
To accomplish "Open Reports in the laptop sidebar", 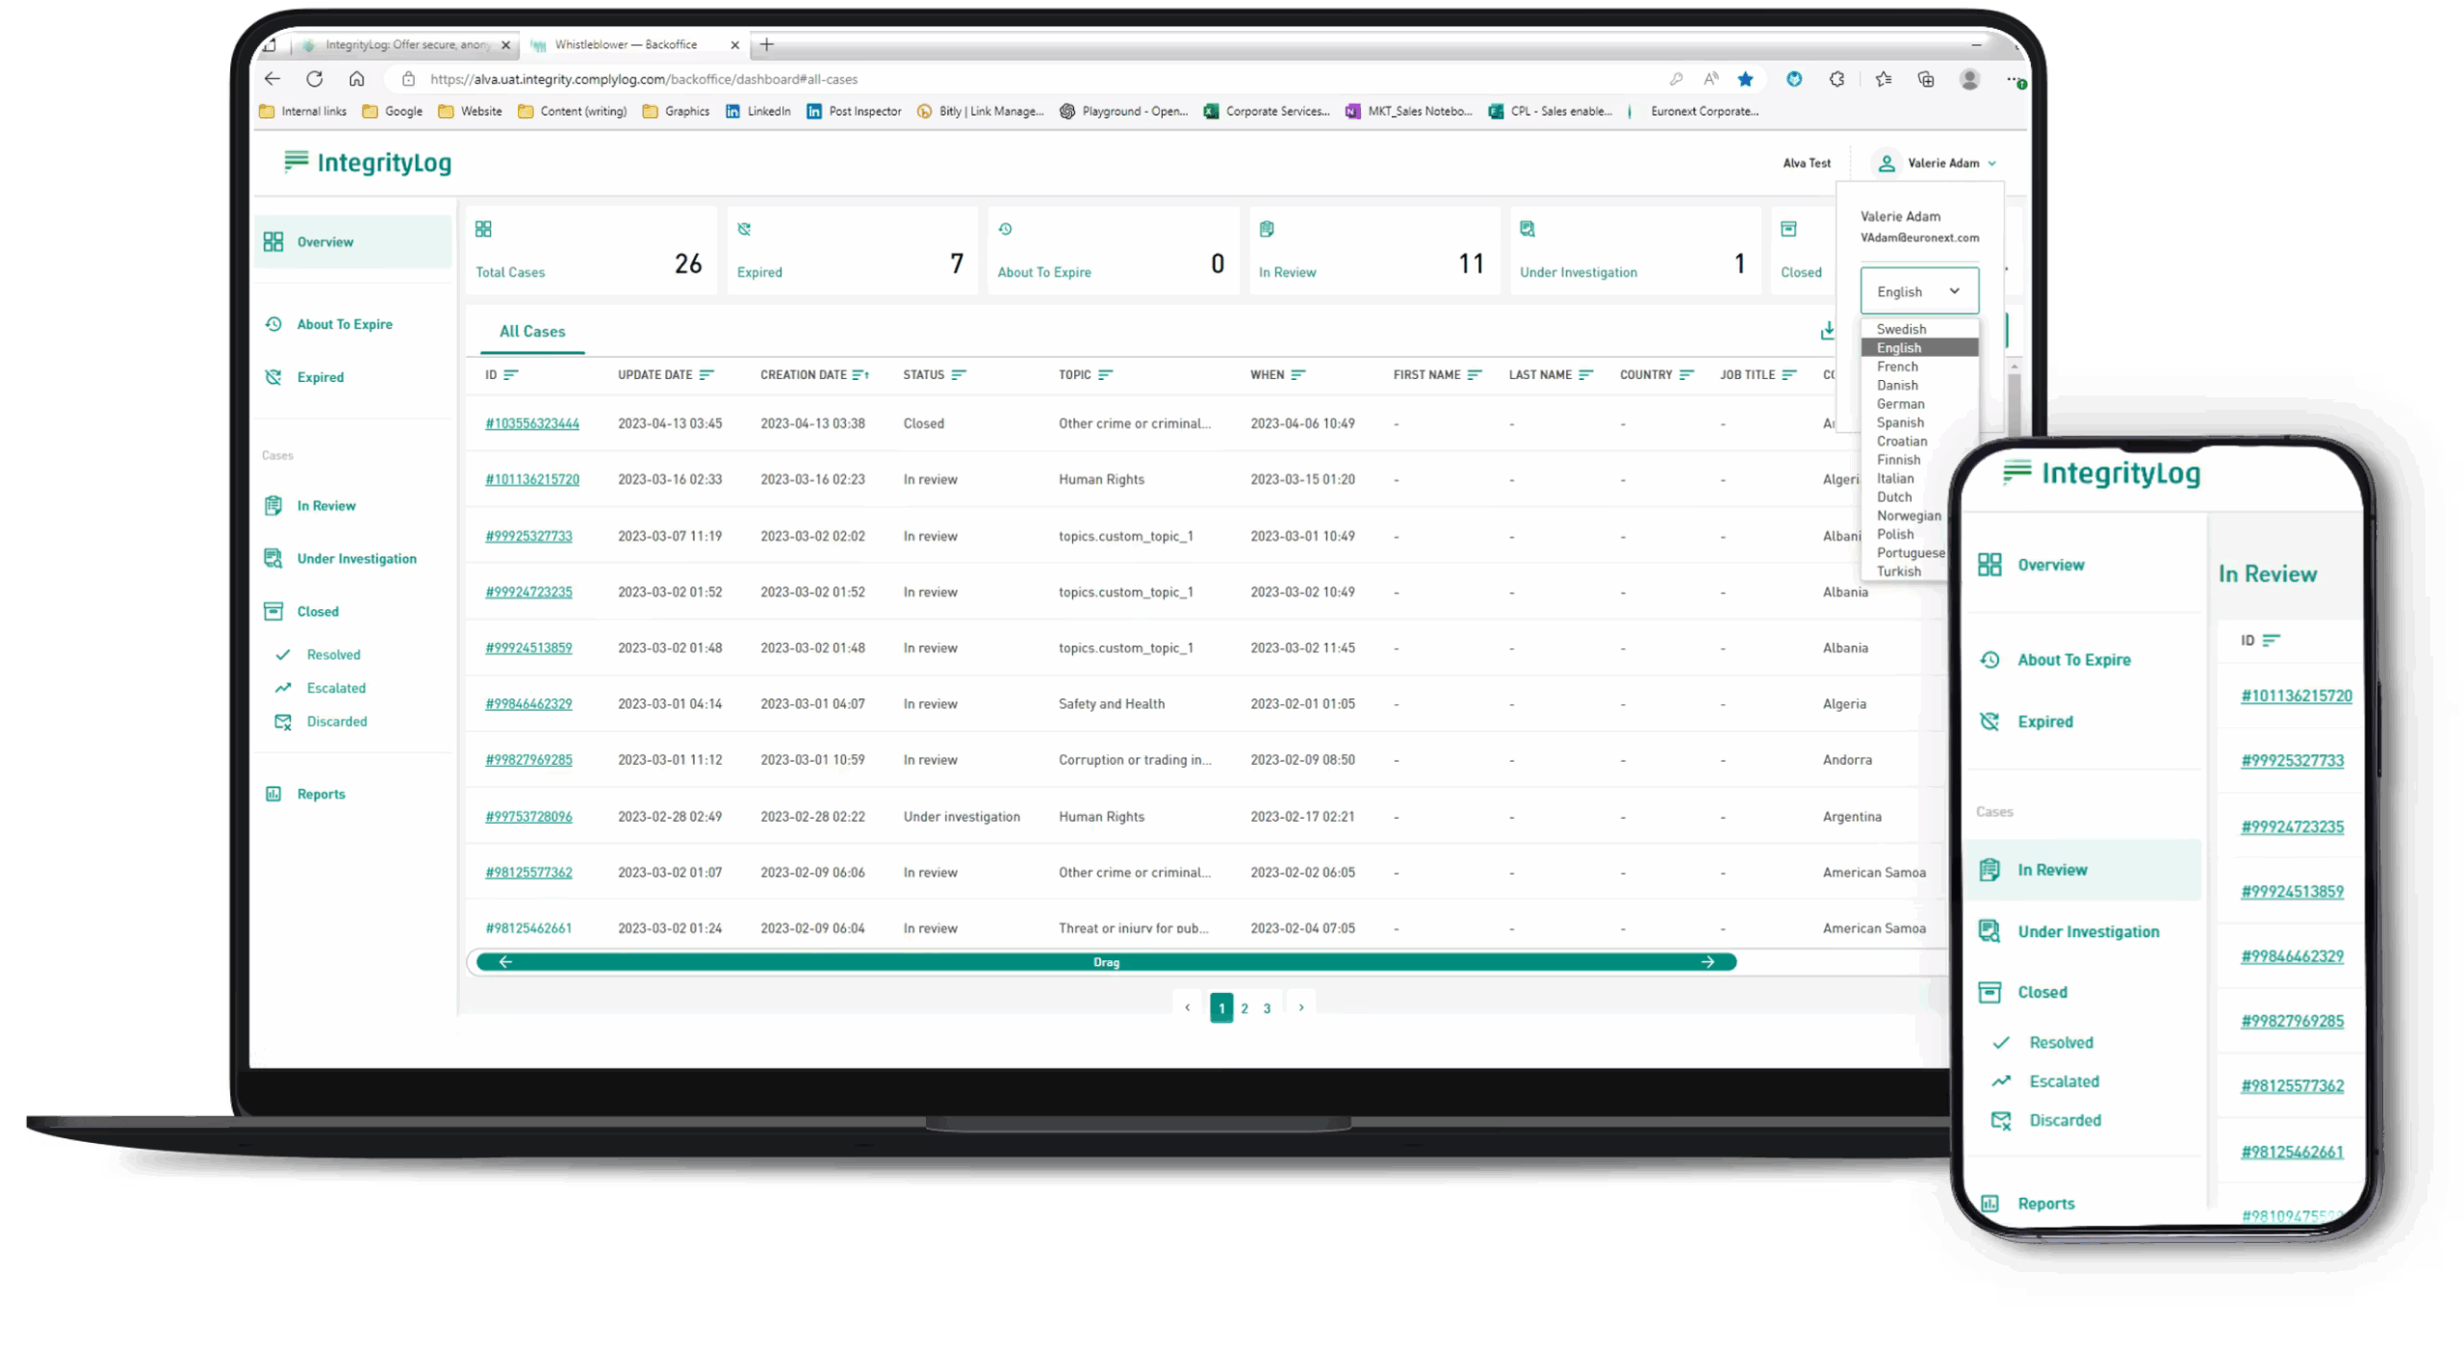I will pos(321,794).
